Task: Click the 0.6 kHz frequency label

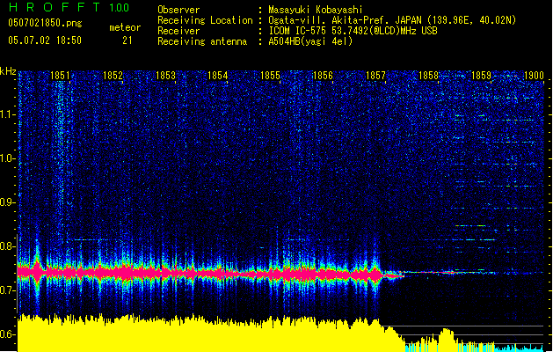Action: click(7, 334)
